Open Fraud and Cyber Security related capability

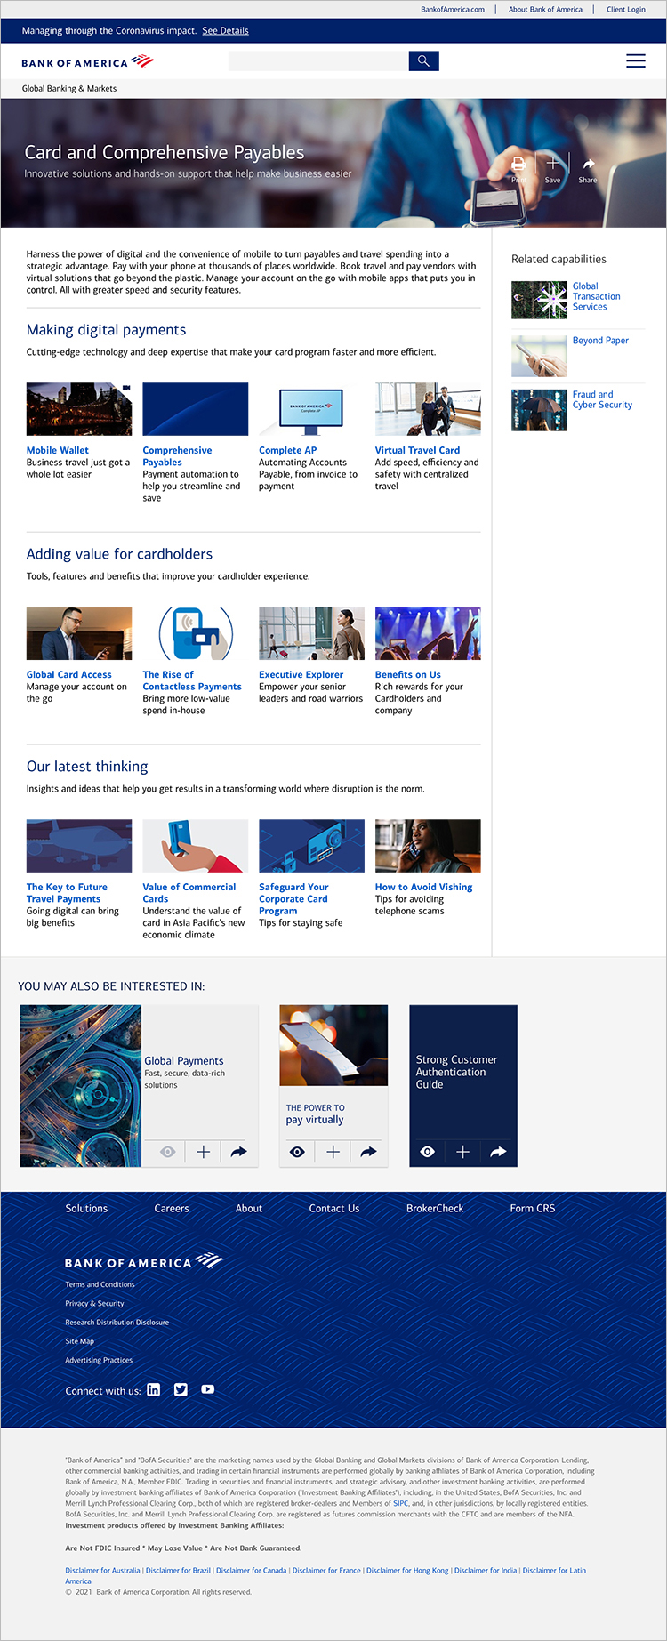(602, 399)
